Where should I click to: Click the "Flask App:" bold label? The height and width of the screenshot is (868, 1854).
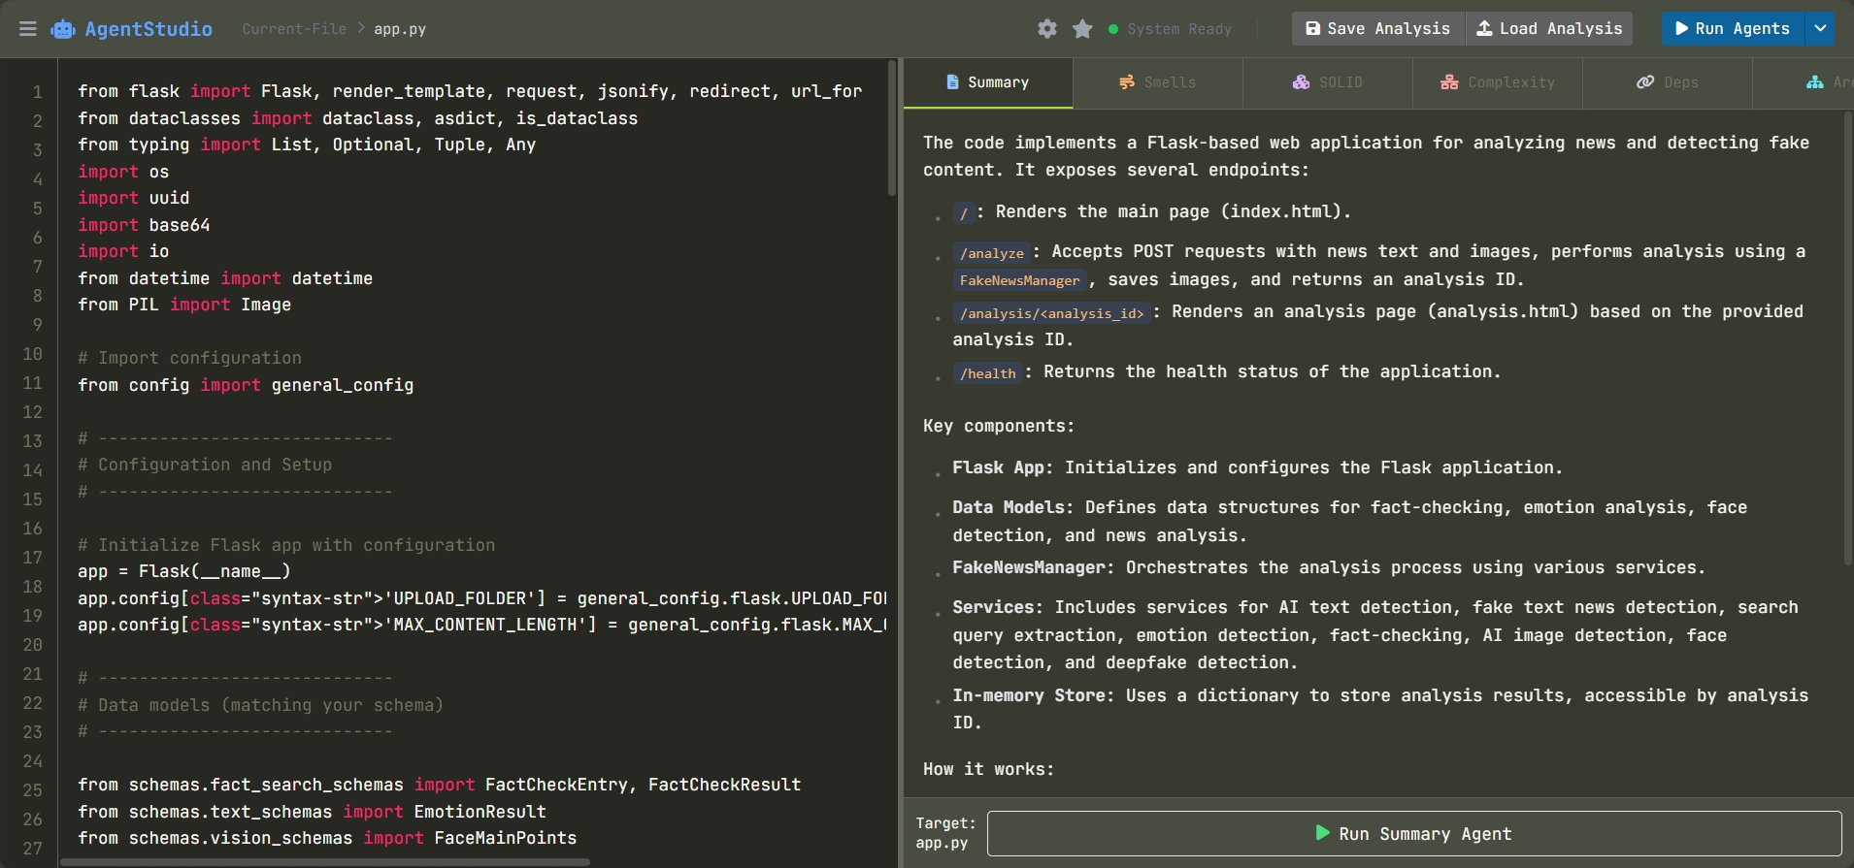click(x=1003, y=467)
